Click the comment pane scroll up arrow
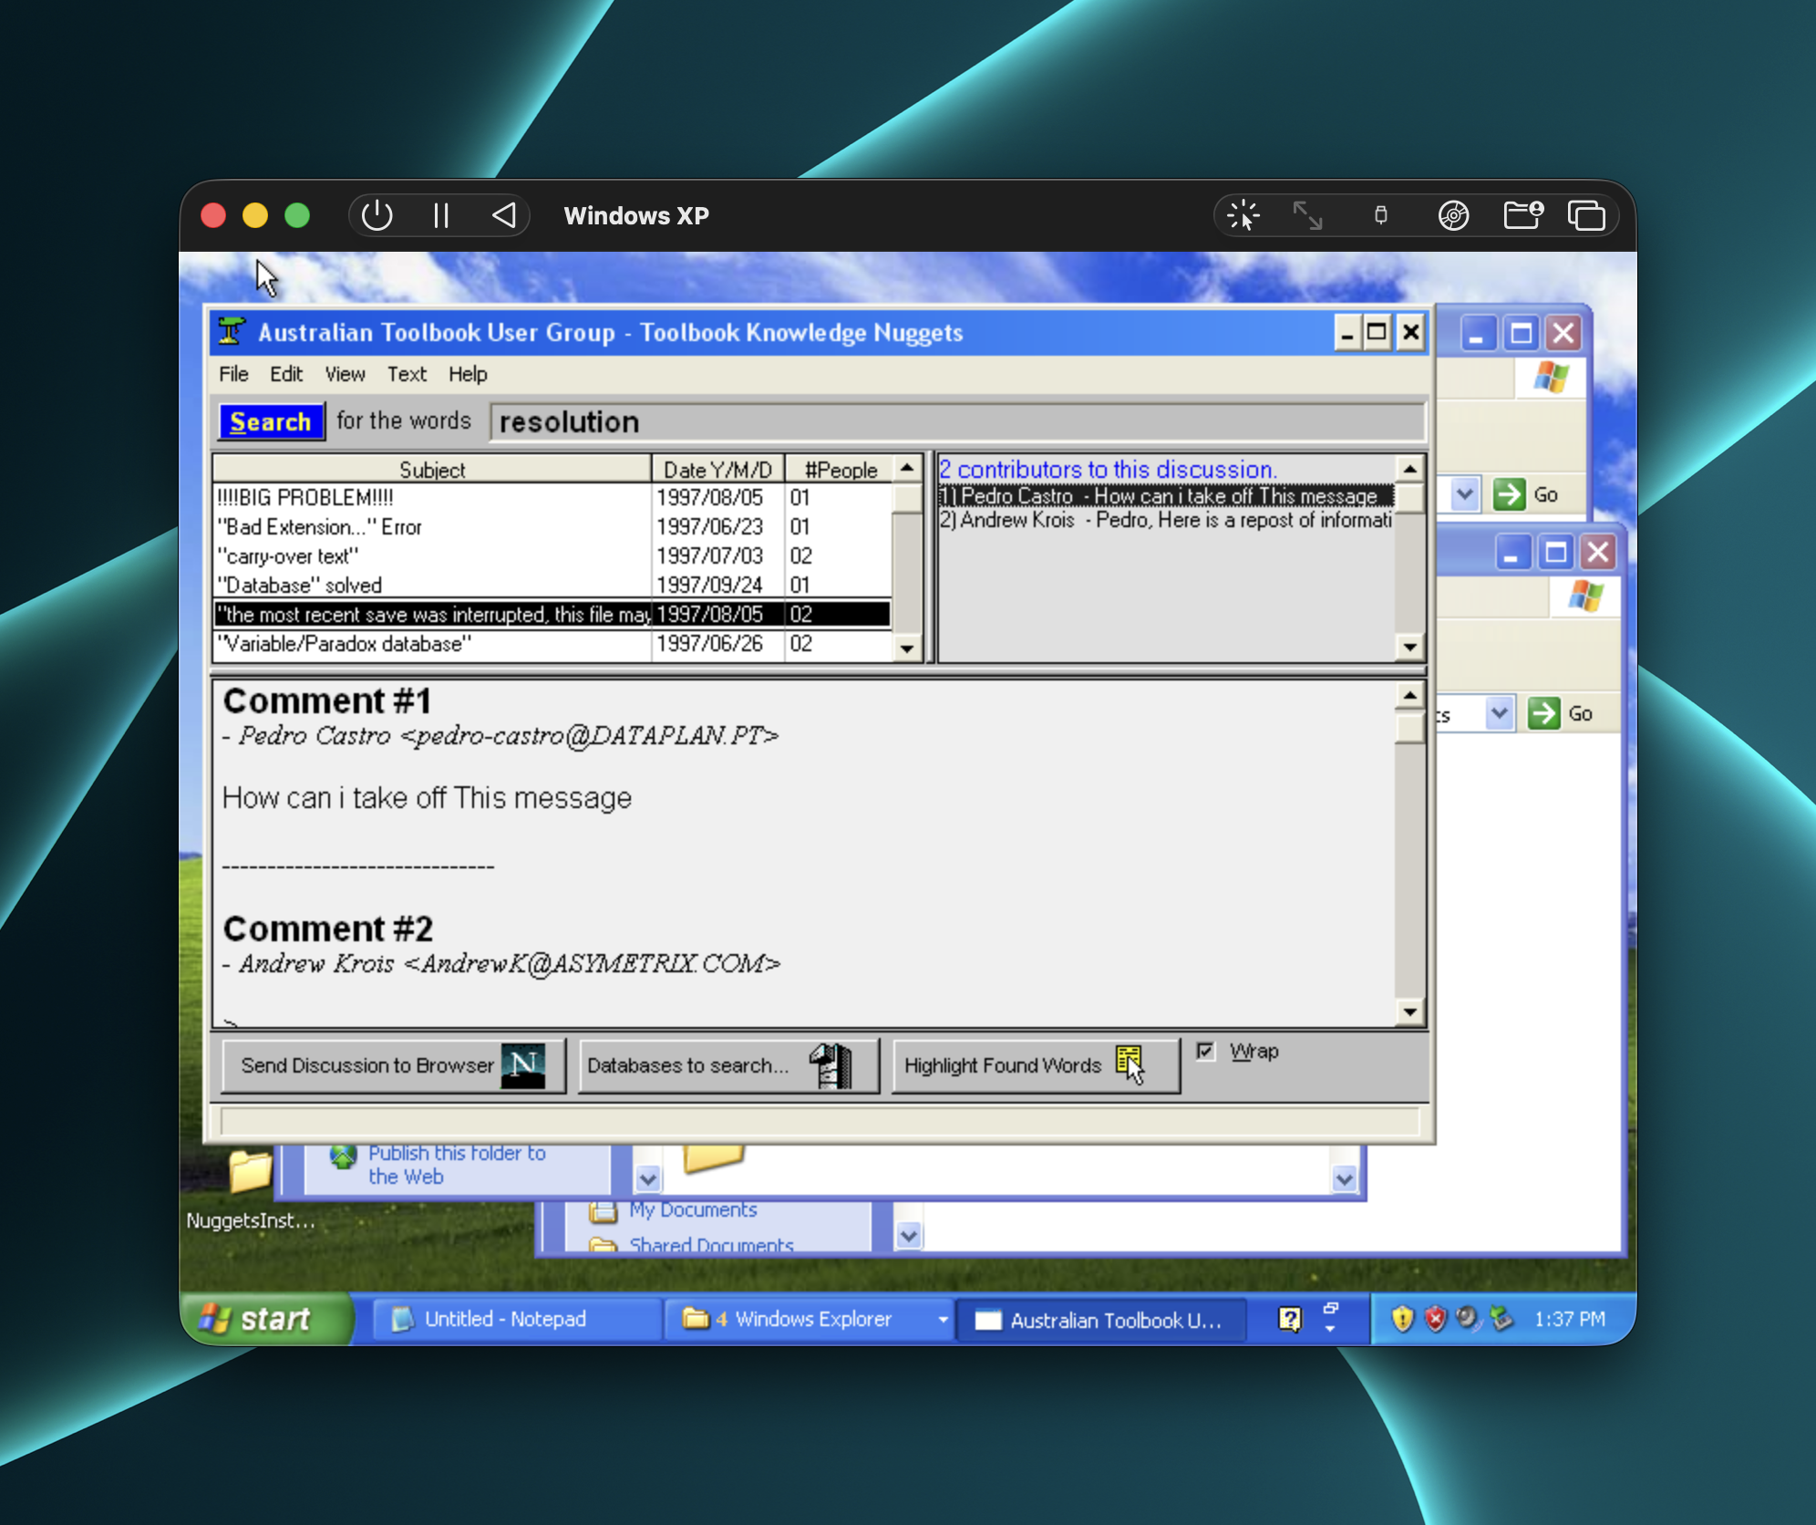The image size is (1816, 1525). 1409,696
